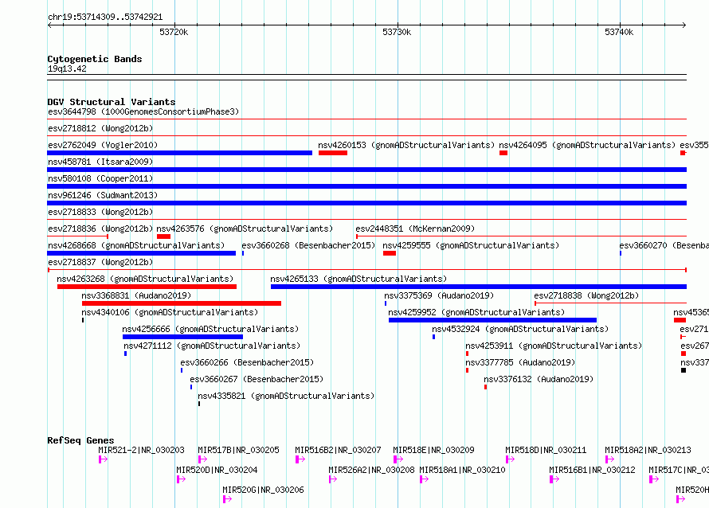
Task: Click the 53740k ruler tick label
Action: (x=619, y=32)
